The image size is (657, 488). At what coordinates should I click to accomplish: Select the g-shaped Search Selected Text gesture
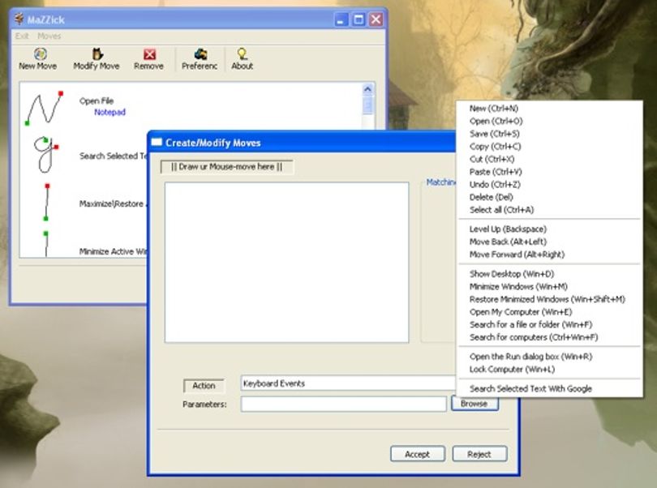(45, 155)
